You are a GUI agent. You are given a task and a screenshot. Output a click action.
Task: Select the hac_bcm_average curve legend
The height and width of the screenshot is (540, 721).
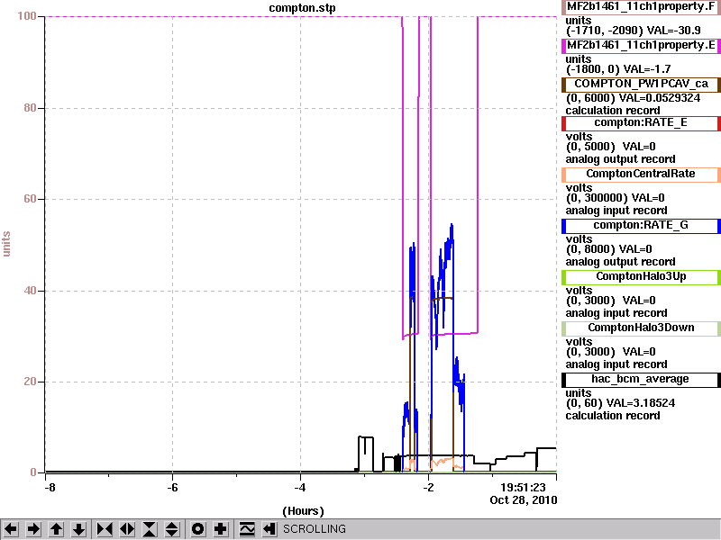pyautogui.click(x=641, y=379)
